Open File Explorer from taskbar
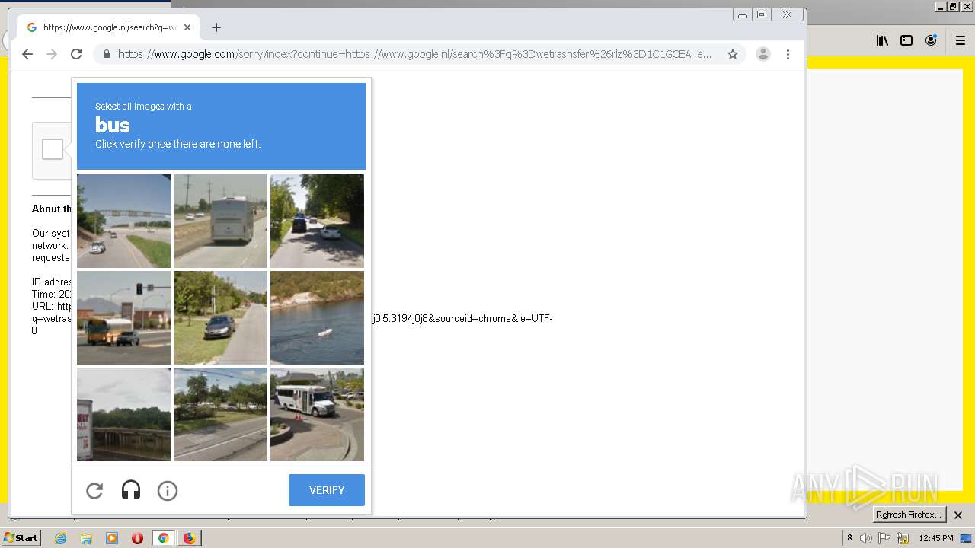Viewport: 975px width, 548px height. 86,538
